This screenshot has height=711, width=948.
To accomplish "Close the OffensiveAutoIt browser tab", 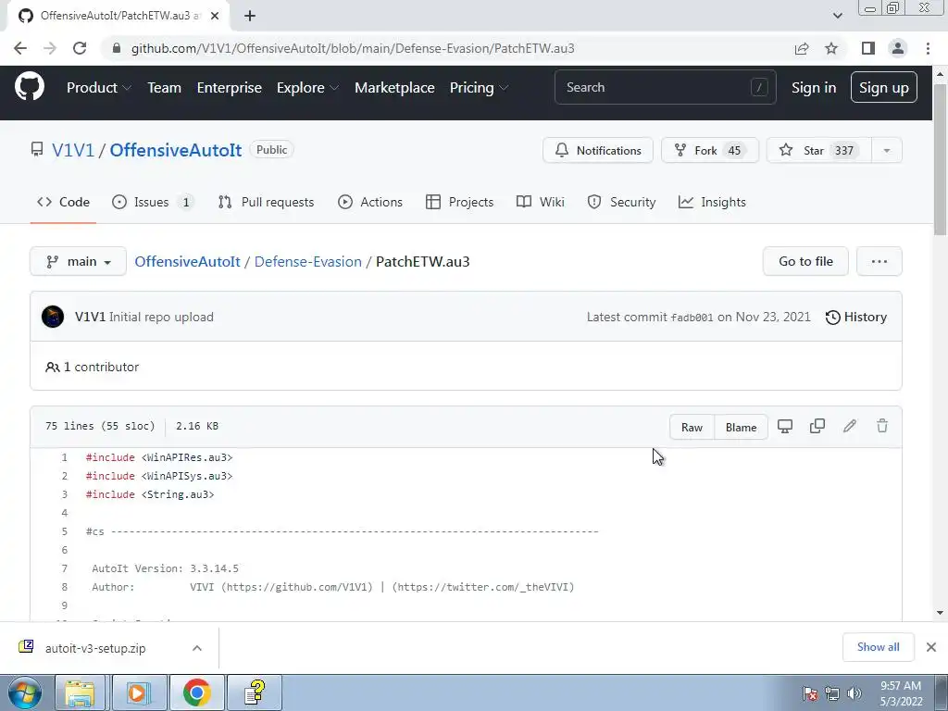I will 215,16.
